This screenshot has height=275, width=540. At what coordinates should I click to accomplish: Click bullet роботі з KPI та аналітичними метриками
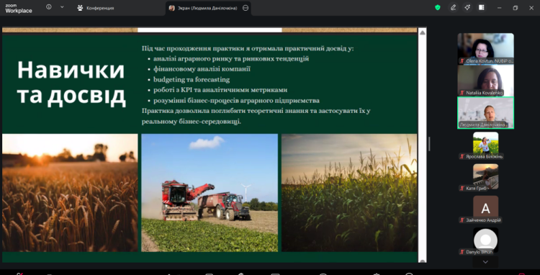click(220, 90)
